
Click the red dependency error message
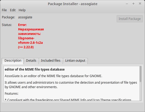tap(31, 36)
